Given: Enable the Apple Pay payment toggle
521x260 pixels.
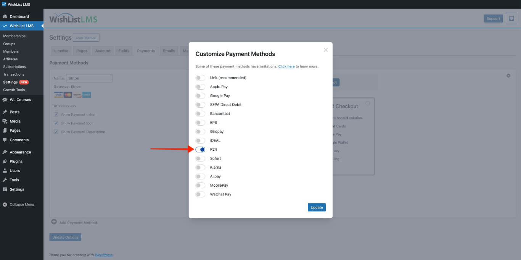Looking at the screenshot, I should click(200, 87).
